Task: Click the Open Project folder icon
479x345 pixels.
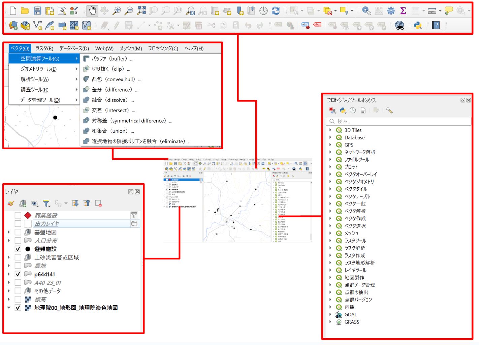Action: pyautogui.click(x=25, y=11)
